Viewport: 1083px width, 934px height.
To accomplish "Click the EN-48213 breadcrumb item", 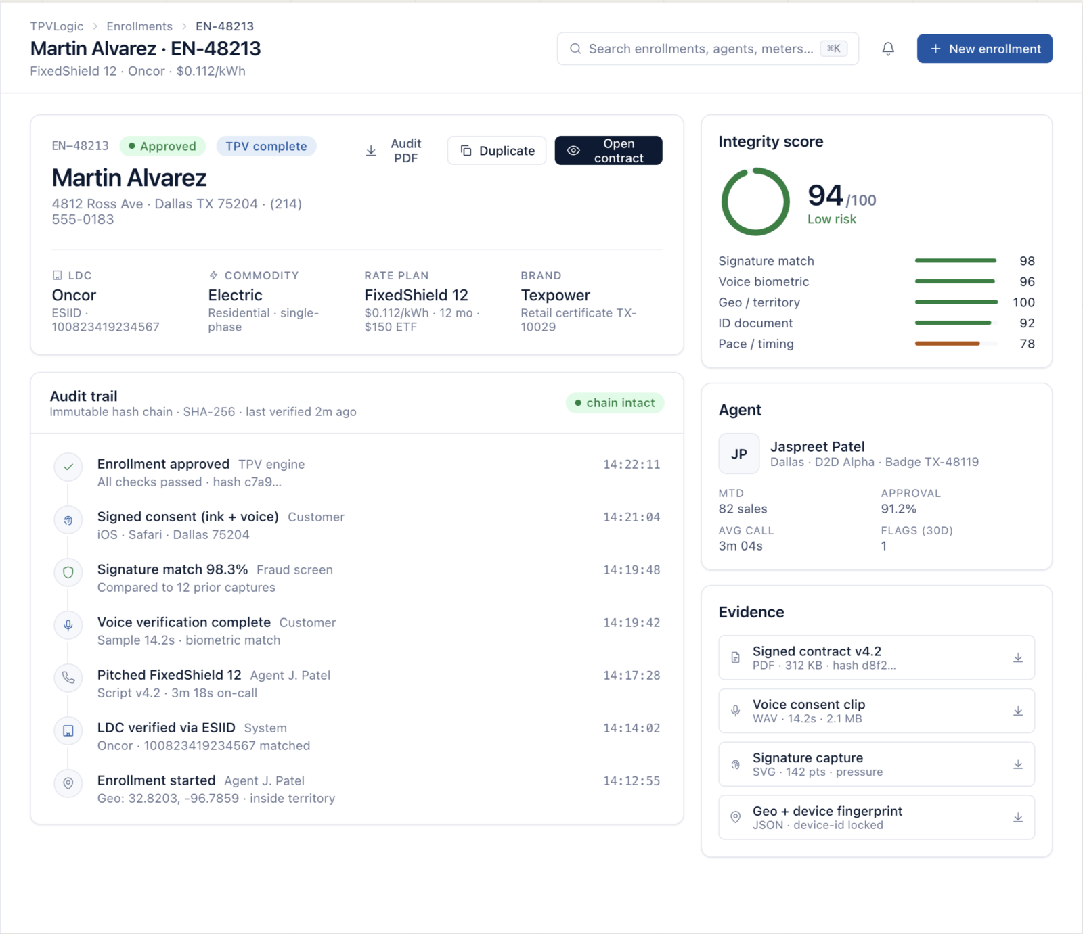I will coord(225,26).
